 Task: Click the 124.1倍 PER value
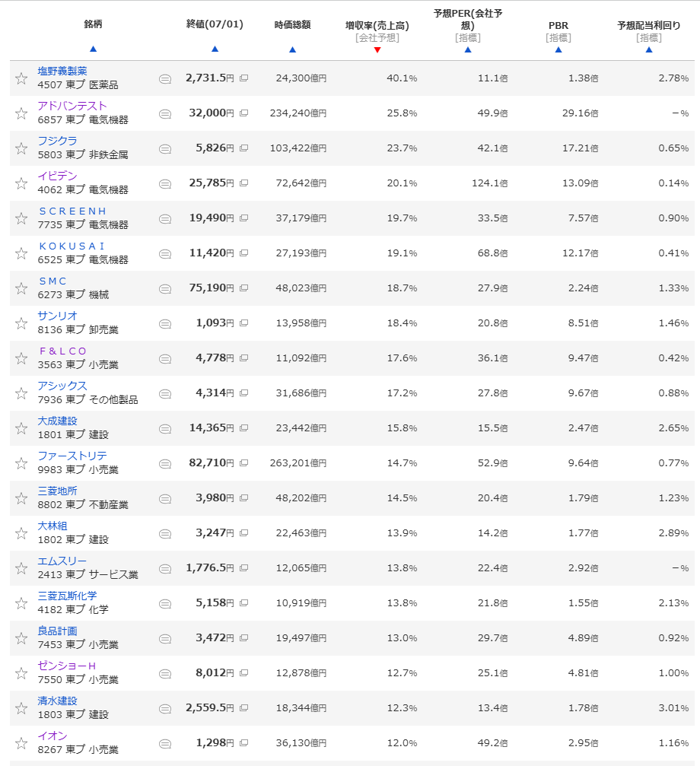click(x=490, y=183)
